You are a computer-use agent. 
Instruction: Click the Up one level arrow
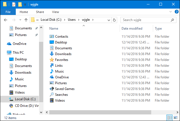tap(26, 20)
